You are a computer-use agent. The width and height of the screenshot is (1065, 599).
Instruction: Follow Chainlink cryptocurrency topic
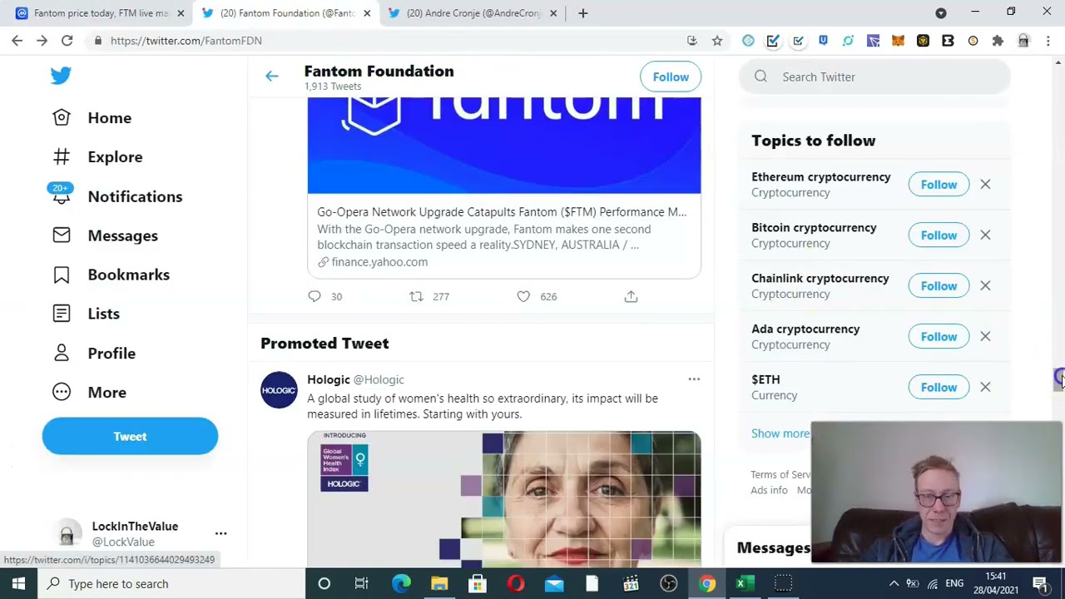[x=939, y=286]
